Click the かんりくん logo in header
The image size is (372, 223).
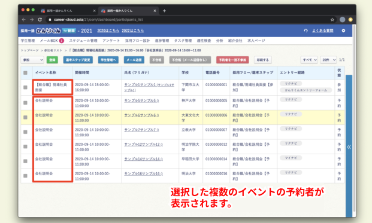click(x=49, y=30)
